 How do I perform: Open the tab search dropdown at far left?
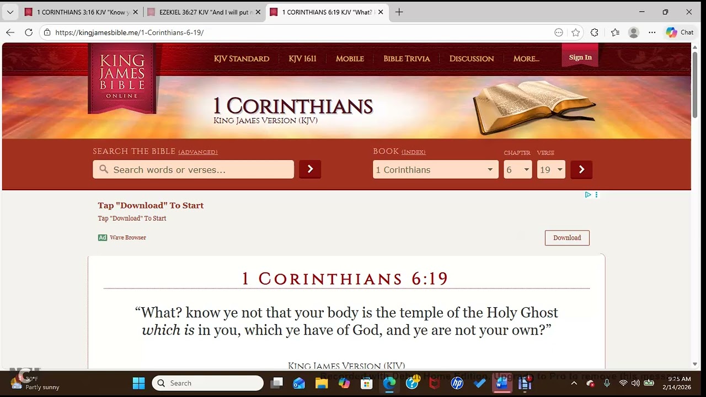pos(10,12)
